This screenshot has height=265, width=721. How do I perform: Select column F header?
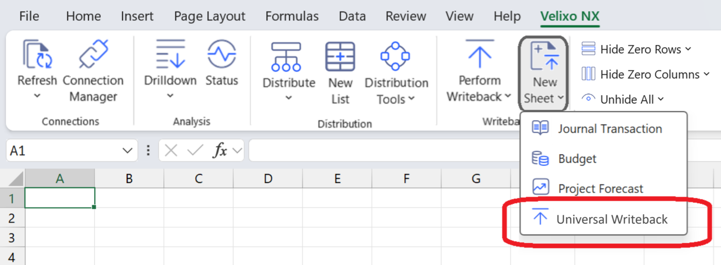tap(407, 178)
